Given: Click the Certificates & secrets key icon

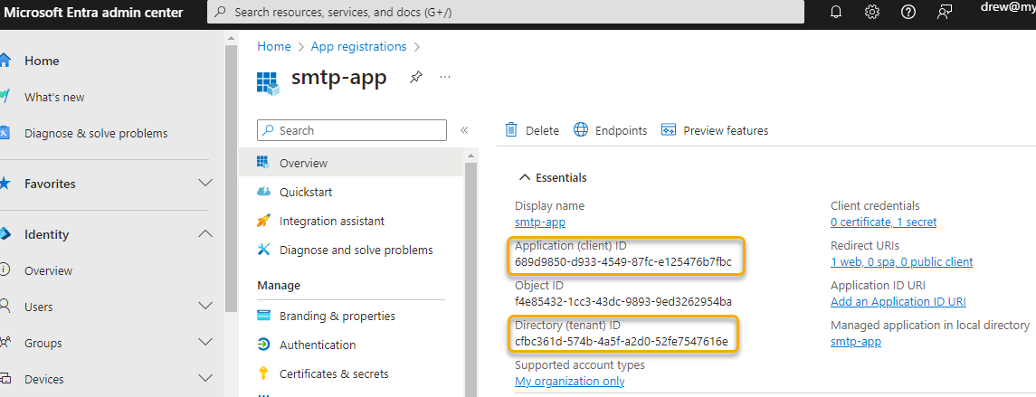Looking at the screenshot, I should tap(263, 373).
